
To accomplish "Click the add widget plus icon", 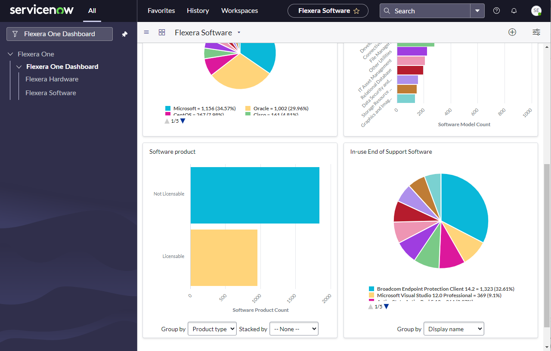I will 512,32.
